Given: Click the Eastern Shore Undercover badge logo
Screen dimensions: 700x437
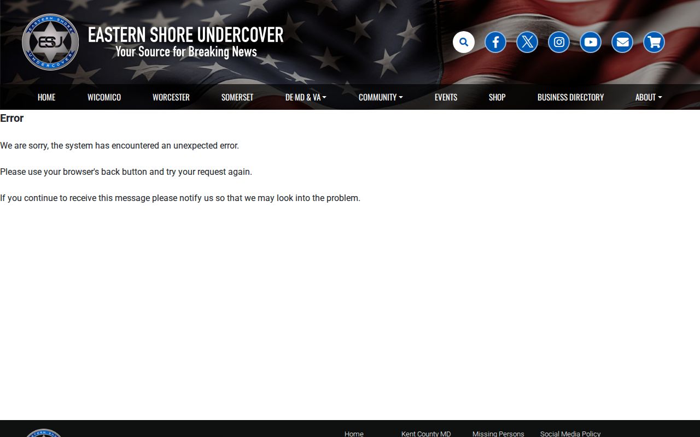Looking at the screenshot, I should (50, 42).
